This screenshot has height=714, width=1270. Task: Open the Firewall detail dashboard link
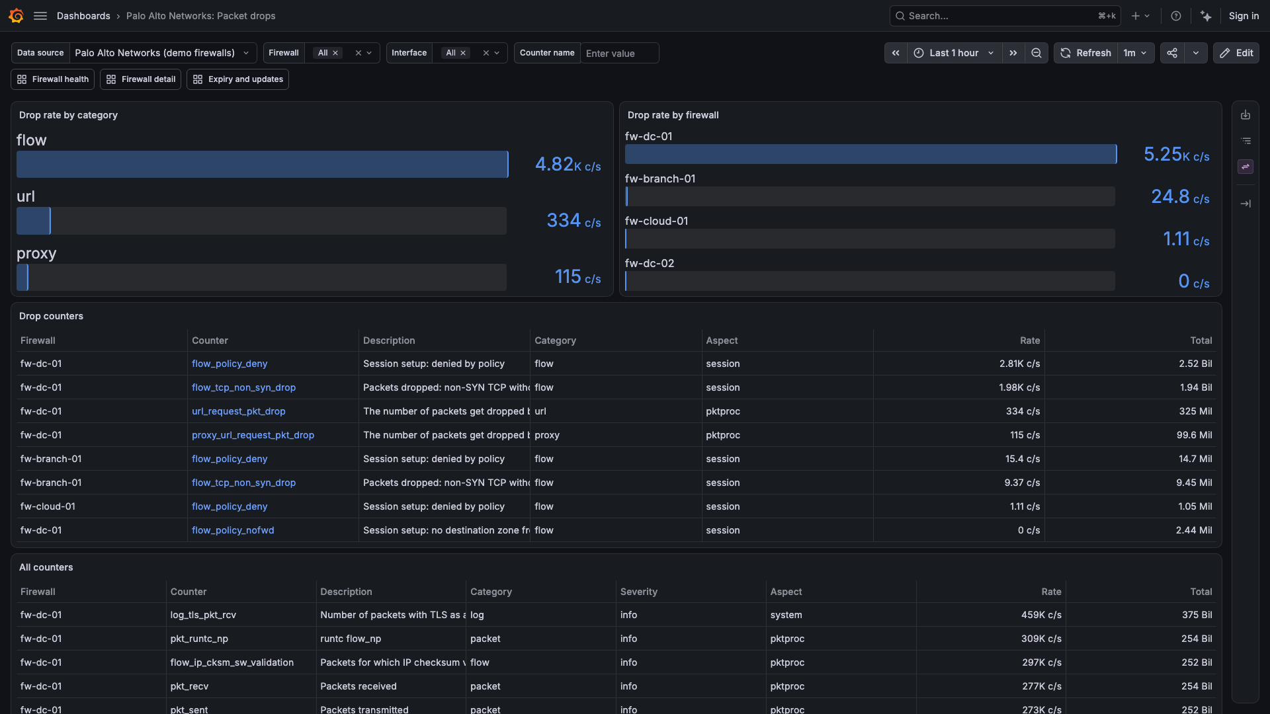click(x=141, y=79)
